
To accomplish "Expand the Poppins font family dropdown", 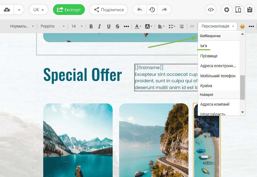I will [x=52, y=26].
